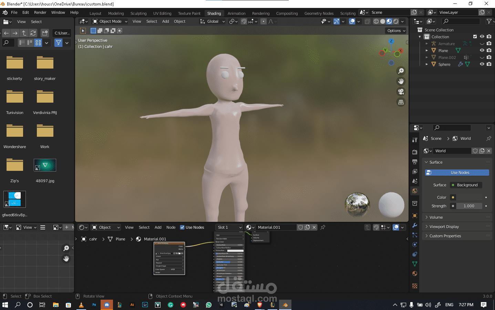Open the Render properties tab
The width and height of the screenshot is (495, 310).
[x=415, y=152]
